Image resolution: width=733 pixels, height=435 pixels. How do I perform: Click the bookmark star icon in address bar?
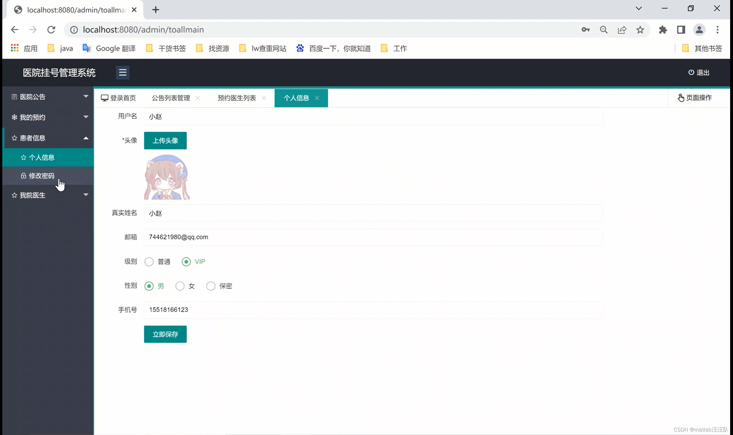[x=640, y=29]
